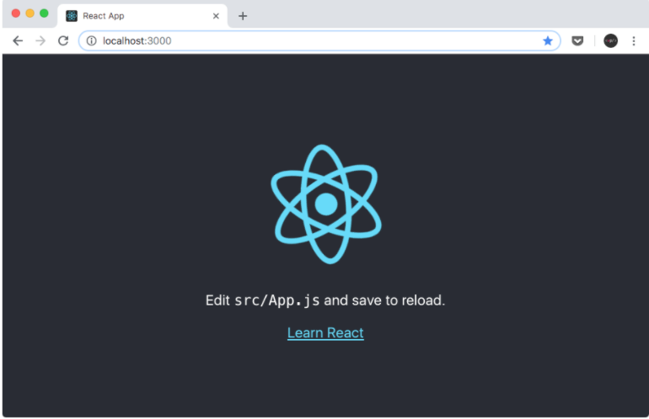Click the blue bookmark star
Image resolution: width=649 pixels, height=419 pixels.
548,40
